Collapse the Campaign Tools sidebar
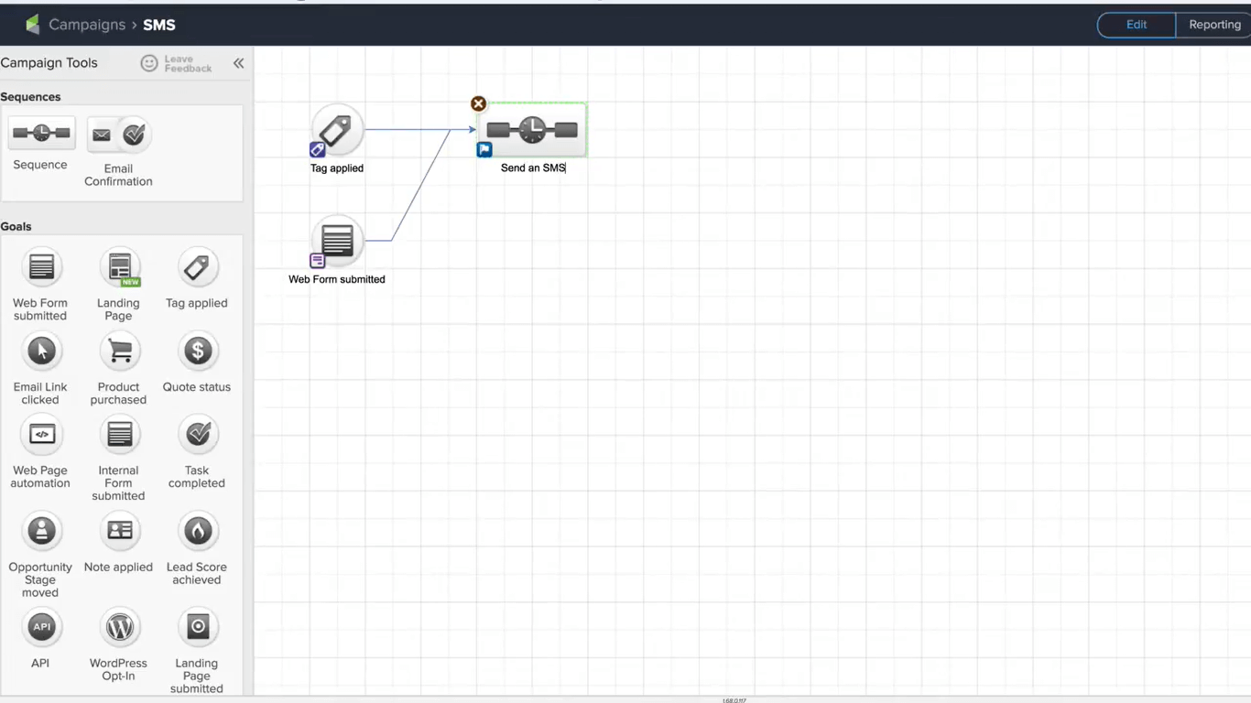Screen dimensions: 1251x703 [x=238, y=63]
